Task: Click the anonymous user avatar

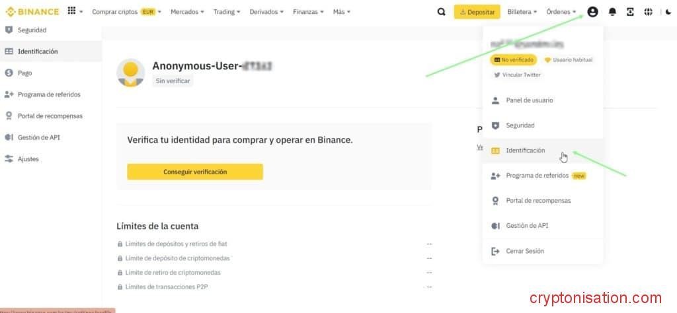Action: click(130, 72)
